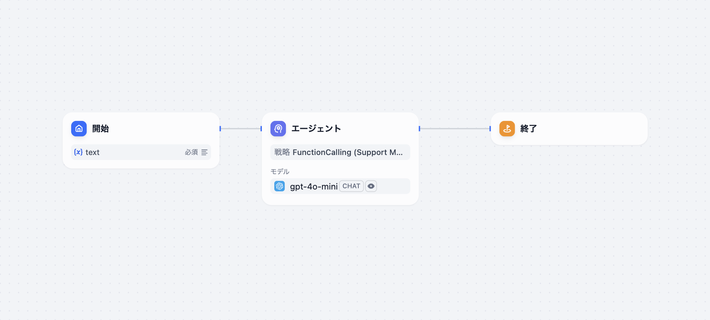Select the 終了 node title

(529, 128)
